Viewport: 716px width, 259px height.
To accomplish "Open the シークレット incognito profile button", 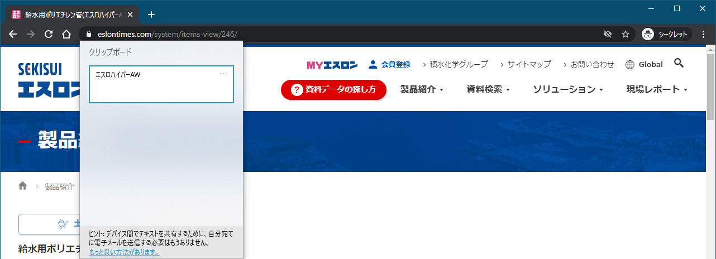I will (x=666, y=34).
